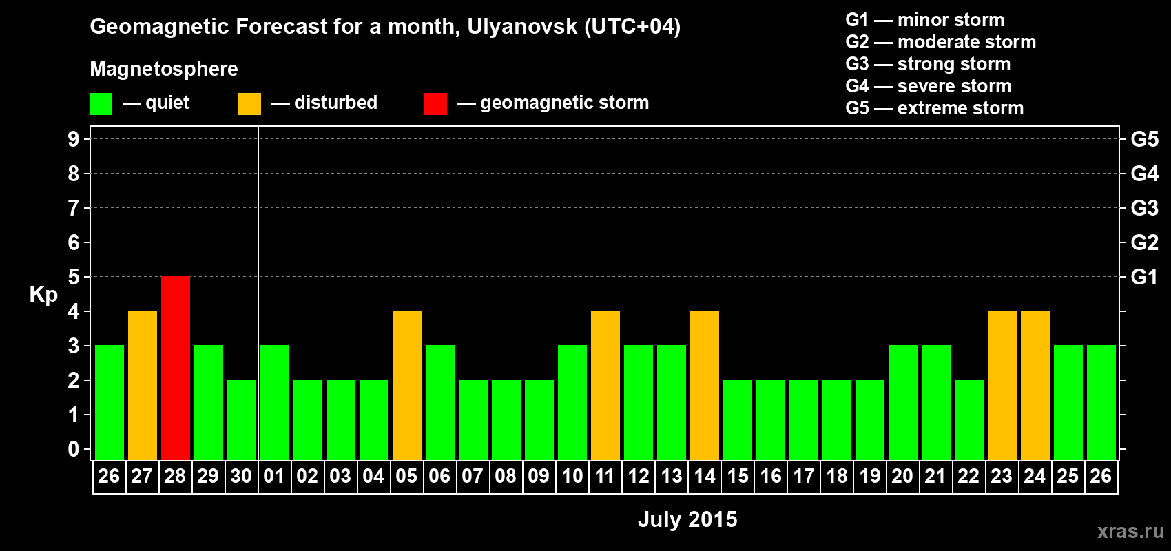Viewport: 1171px width, 551px height.
Task: Click the date label 25
Action: 1068,477
